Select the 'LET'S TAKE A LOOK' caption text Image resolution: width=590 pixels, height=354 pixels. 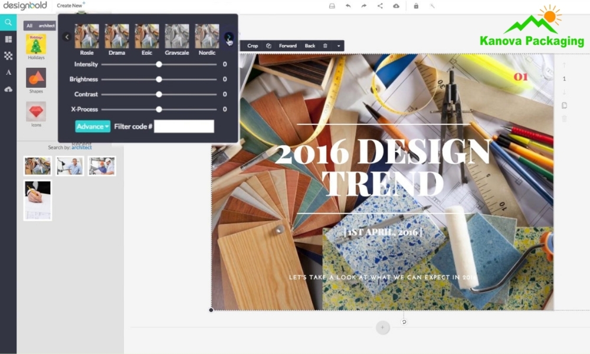point(383,277)
